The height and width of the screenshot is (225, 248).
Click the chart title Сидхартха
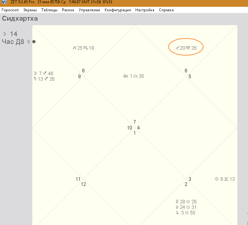(x=20, y=18)
